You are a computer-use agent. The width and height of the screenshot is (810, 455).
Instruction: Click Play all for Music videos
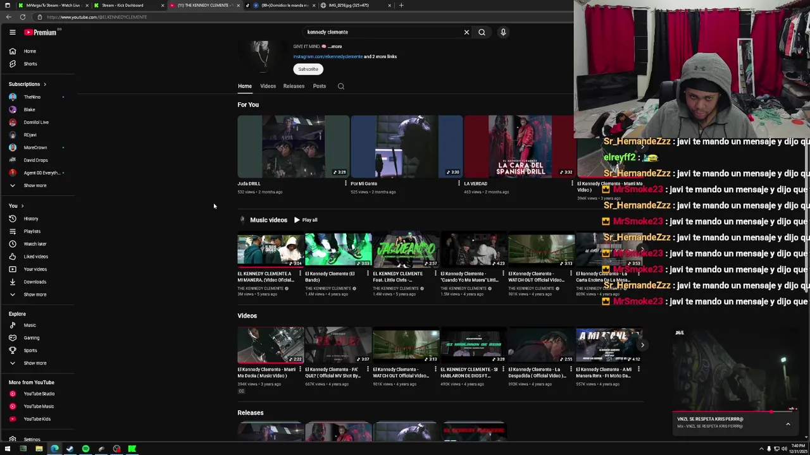click(306, 220)
